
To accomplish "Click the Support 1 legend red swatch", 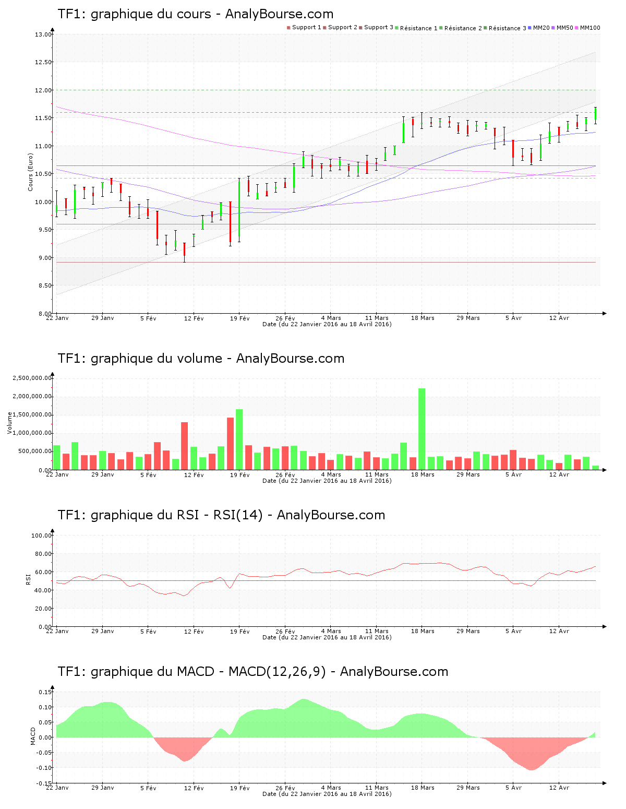I will (288, 28).
